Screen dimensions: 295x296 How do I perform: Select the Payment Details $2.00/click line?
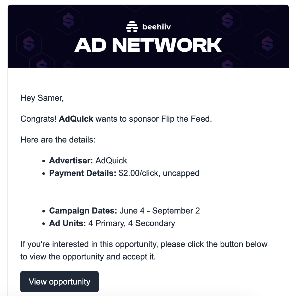click(124, 173)
